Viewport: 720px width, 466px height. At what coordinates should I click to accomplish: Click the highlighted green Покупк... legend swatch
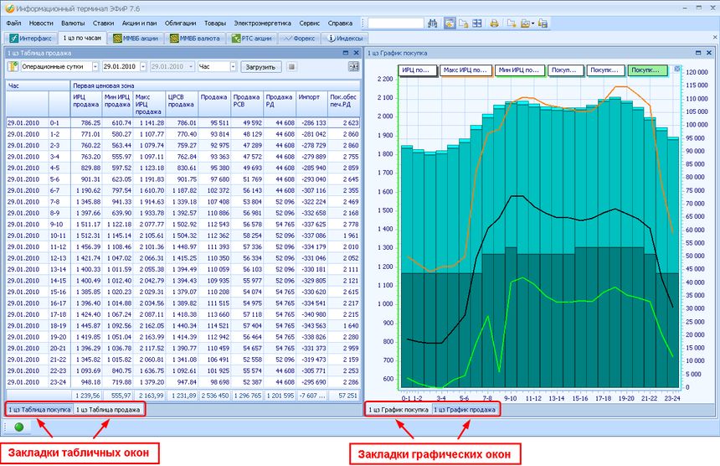(648, 71)
